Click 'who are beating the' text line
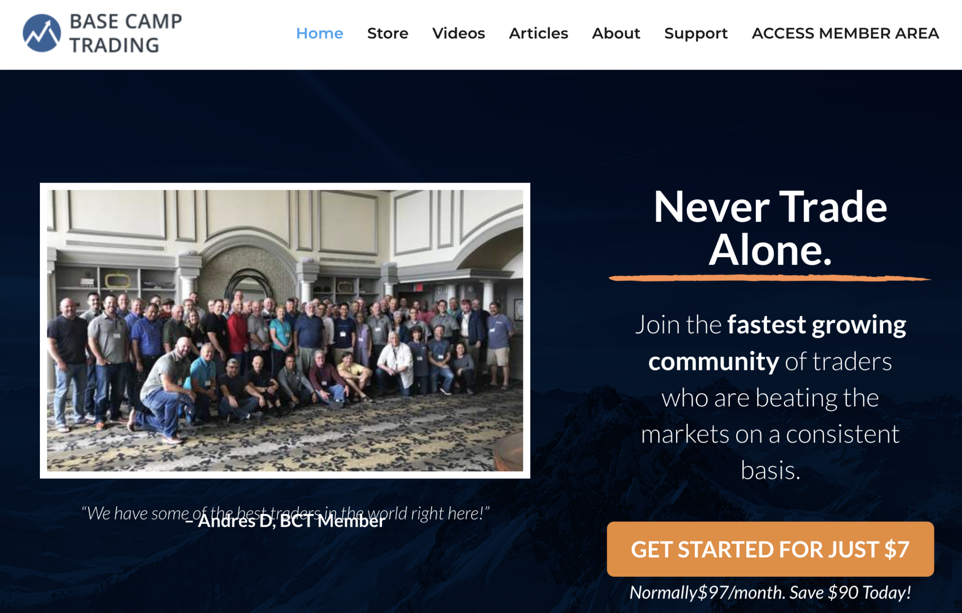Viewport: 962px width, 613px height. (770, 398)
